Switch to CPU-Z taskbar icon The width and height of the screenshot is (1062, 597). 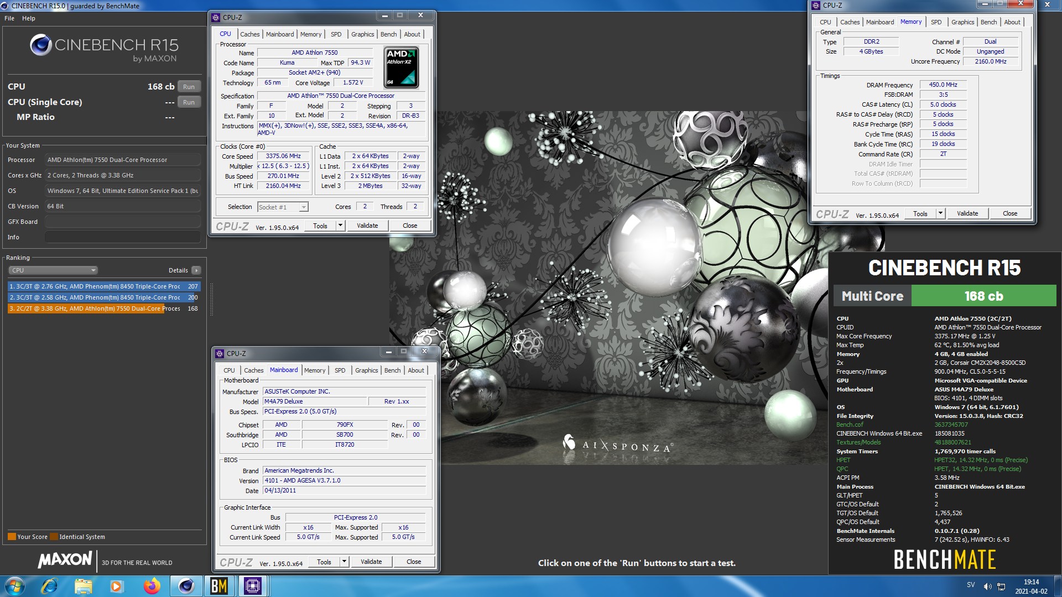coord(253,586)
